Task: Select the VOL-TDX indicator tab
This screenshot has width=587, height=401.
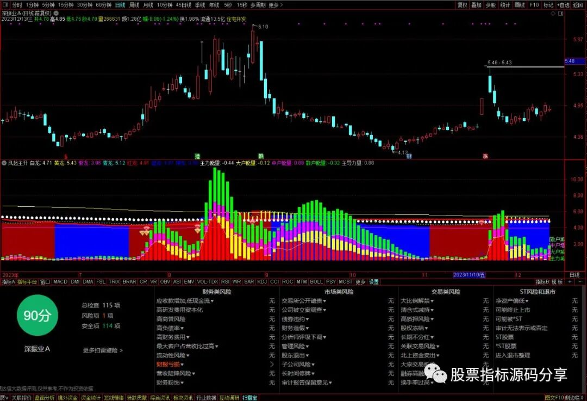Action: (208, 281)
